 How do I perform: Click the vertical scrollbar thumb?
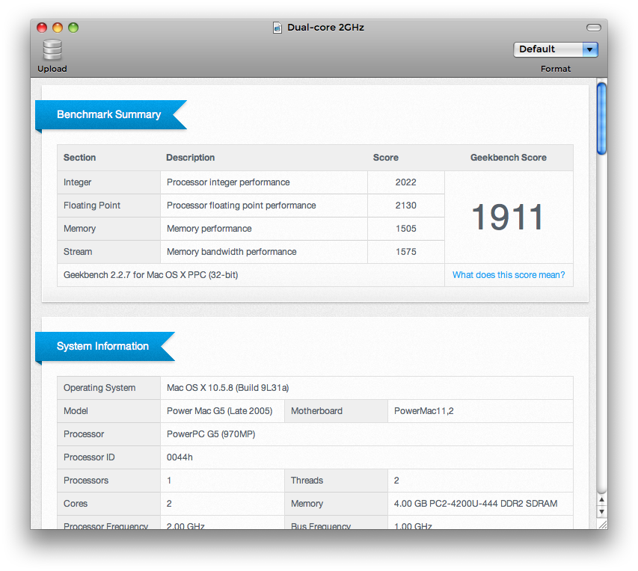(601, 120)
